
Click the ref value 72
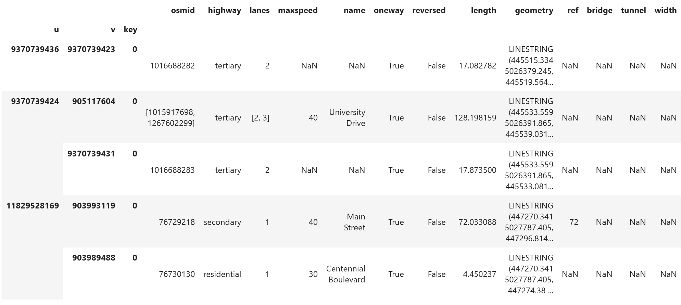[x=573, y=222]
